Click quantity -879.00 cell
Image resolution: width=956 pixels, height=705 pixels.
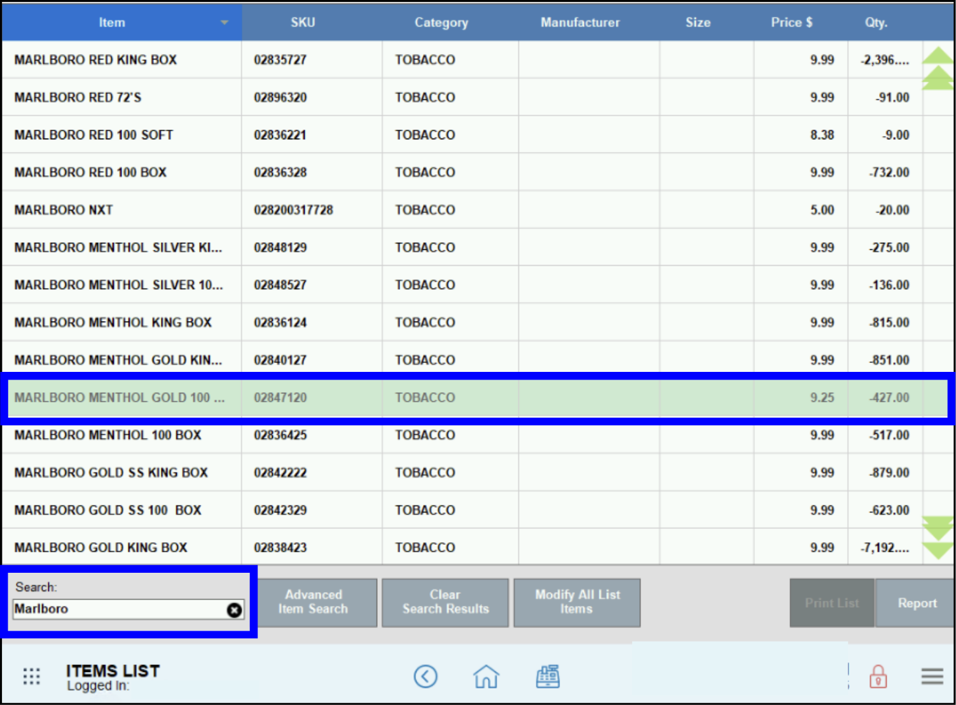885,472
